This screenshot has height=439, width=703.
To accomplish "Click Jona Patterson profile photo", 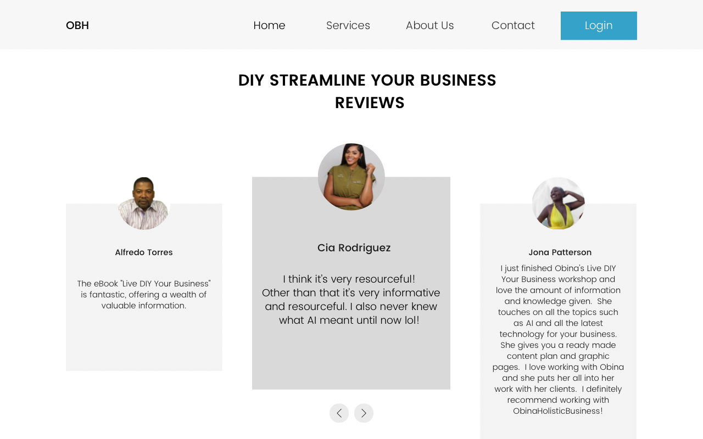I will (559, 203).
